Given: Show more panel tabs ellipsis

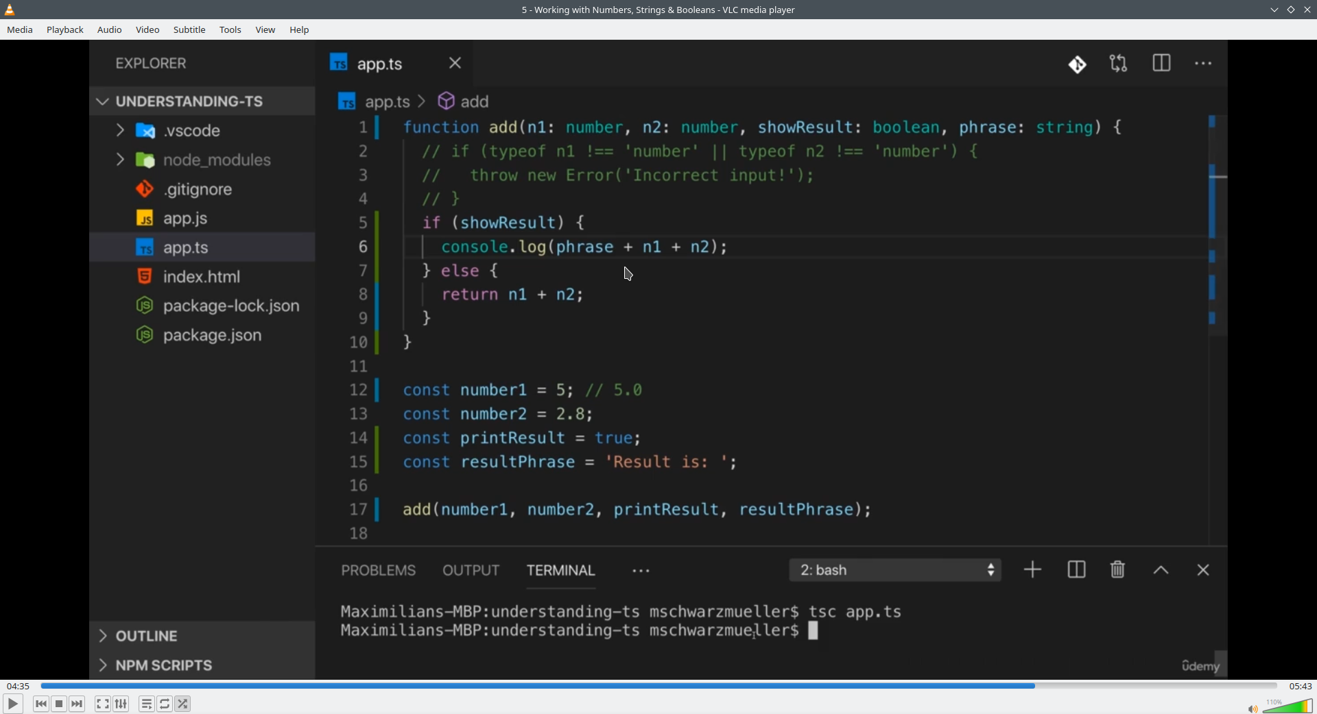Looking at the screenshot, I should [641, 571].
